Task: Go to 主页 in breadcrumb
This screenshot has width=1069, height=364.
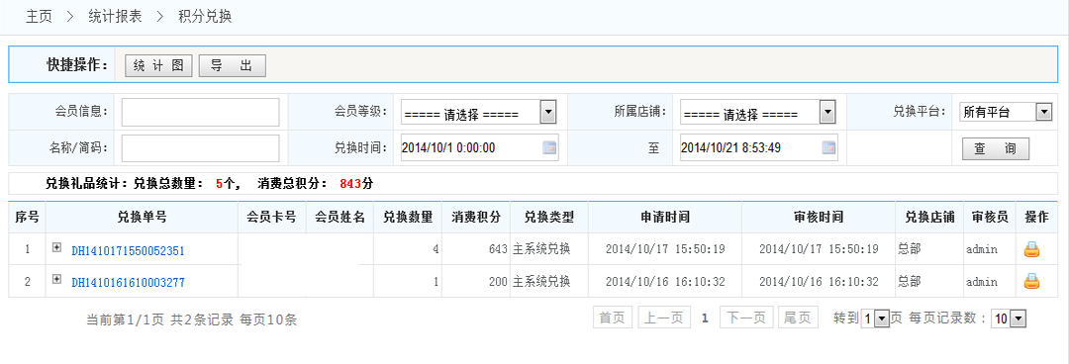Action: pos(39,17)
